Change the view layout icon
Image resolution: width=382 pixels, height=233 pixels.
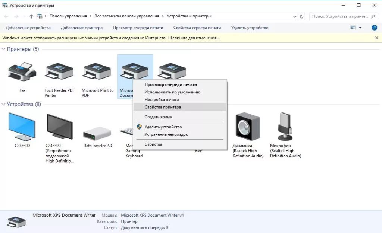[x=353, y=28]
